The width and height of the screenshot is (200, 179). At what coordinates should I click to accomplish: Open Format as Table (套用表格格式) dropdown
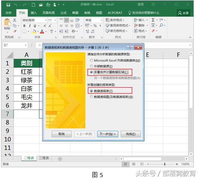click(118, 25)
